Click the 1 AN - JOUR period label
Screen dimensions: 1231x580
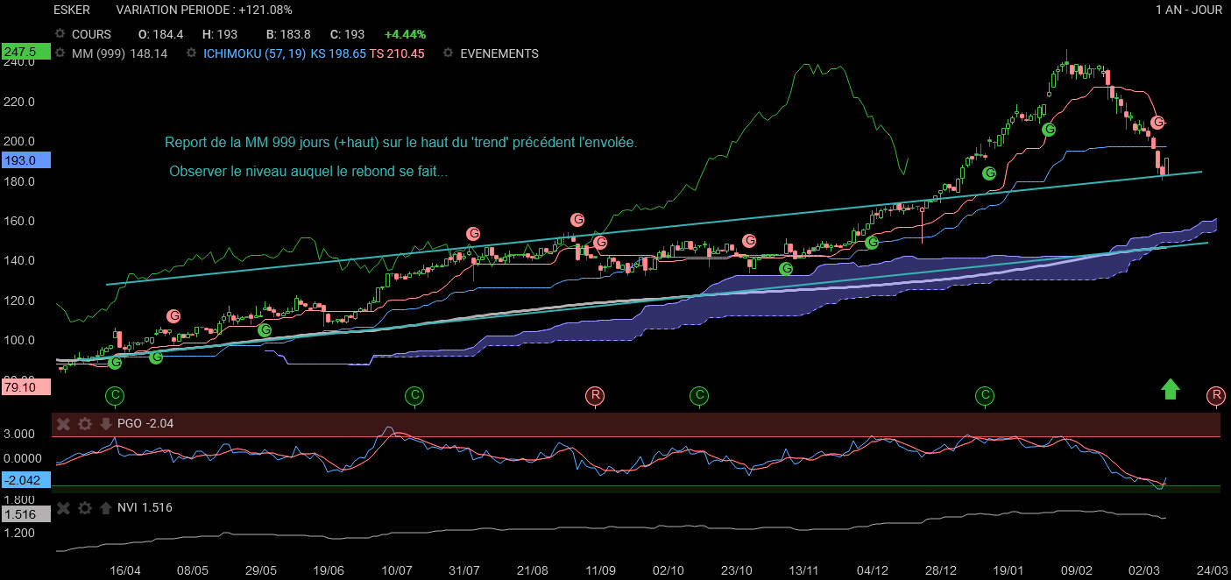1191,10
